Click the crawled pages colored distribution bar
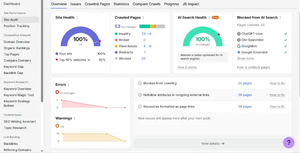 pyautogui.click(x=152, y=26)
